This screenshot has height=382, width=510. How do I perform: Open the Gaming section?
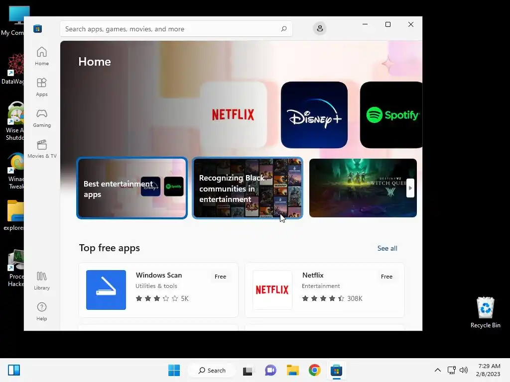(42, 118)
